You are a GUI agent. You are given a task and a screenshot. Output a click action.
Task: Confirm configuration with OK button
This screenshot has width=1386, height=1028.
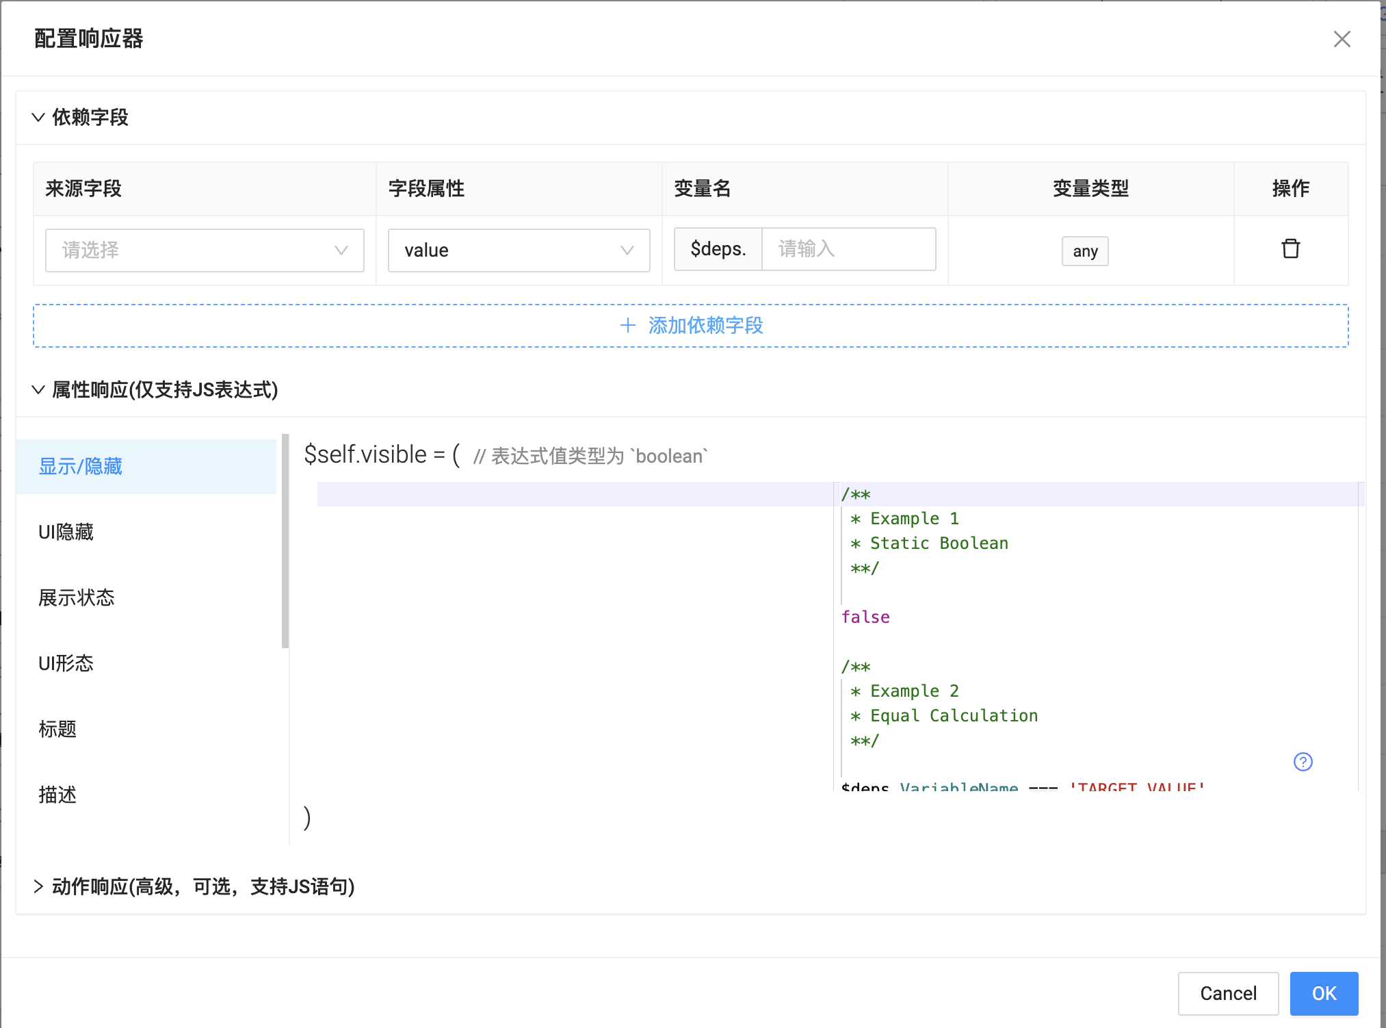[x=1324, y=993]
